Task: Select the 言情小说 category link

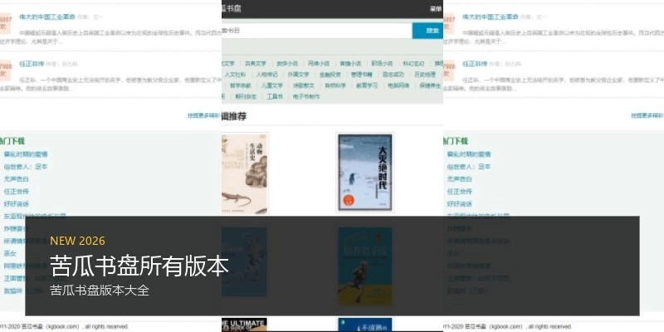Action: click(x=350, y=64)
